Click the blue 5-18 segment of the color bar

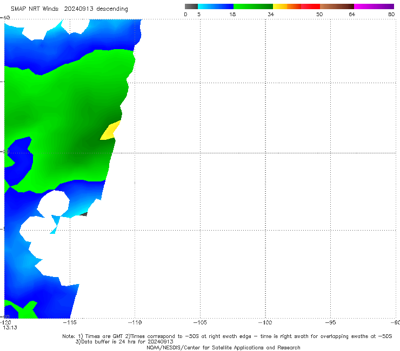[216, 6]
